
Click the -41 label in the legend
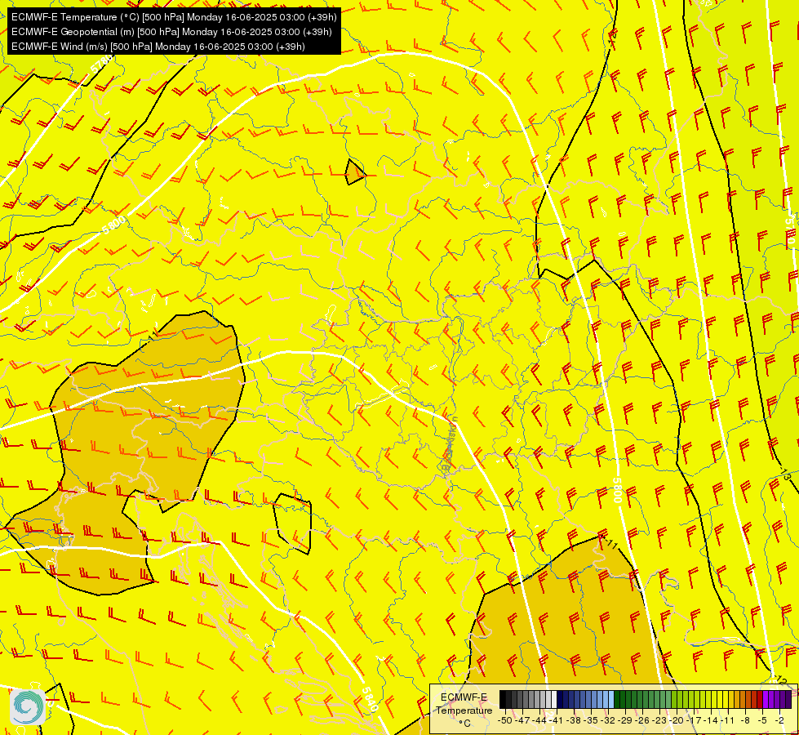557,720
